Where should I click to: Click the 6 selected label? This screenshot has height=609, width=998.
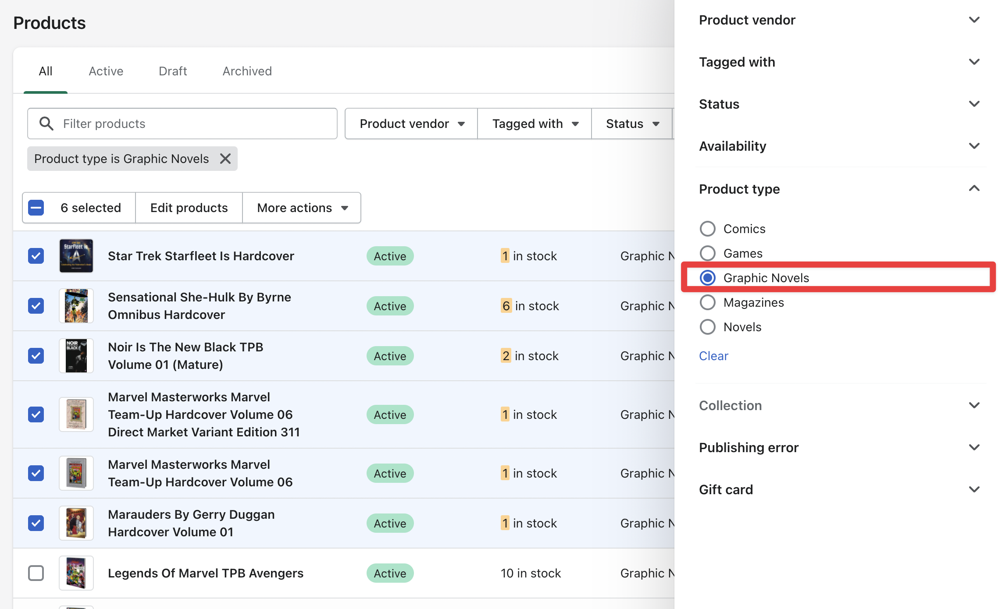click(x=91, y=208)
